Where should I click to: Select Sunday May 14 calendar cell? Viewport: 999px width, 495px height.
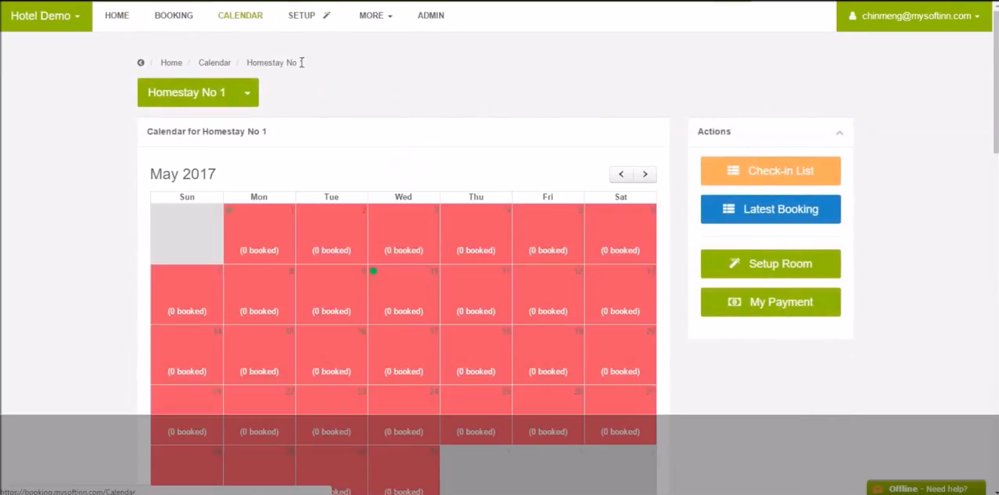(187, 354)
